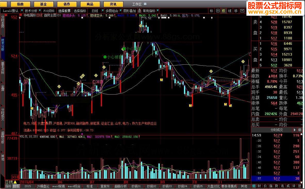
Task: Open the 技术分析 dropdown arrow
Action: pyautogui.click(x=40, y=11)
